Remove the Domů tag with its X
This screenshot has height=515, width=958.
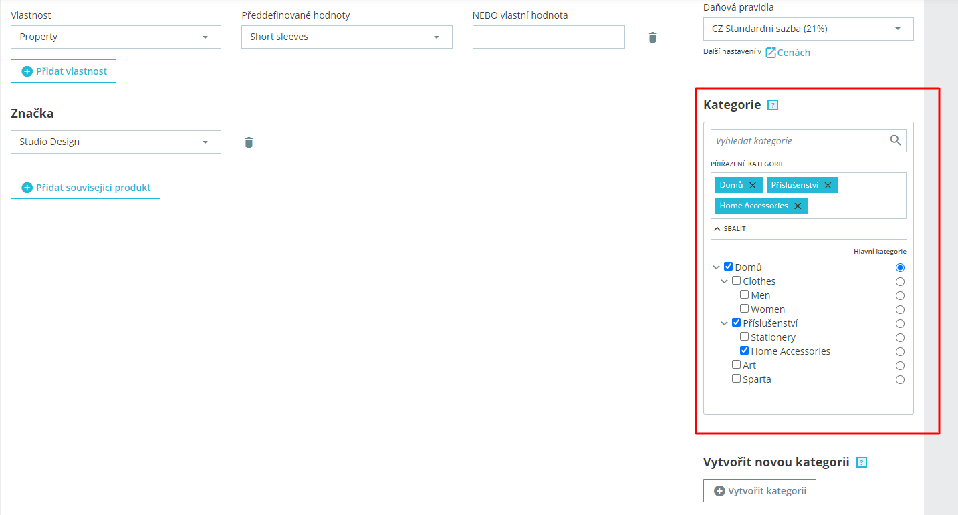(753, 185)
